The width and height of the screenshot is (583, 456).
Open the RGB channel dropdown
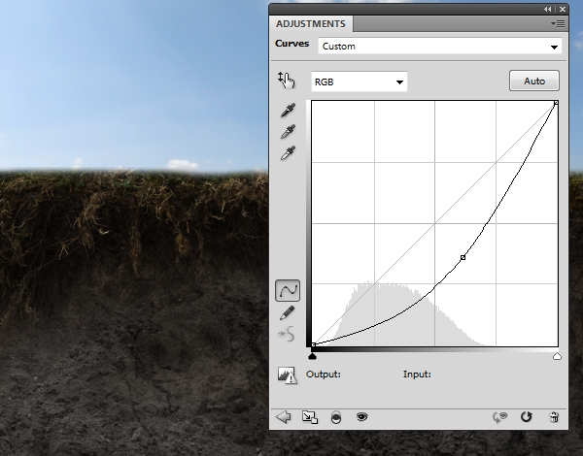point(360,81)
